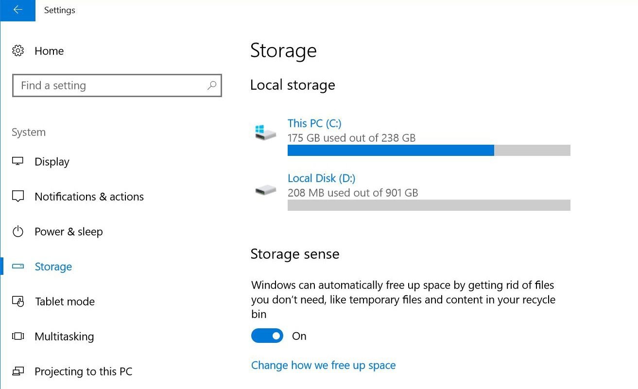Click the Multitasking icon
The width and height of the screenshot is (638, 389).
click(18, 336)
